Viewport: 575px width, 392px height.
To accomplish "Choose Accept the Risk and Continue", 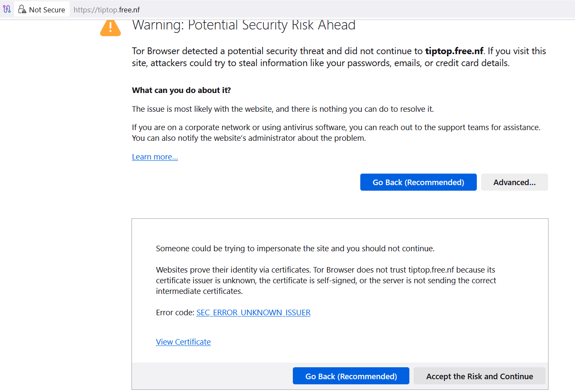I will 479,376.
